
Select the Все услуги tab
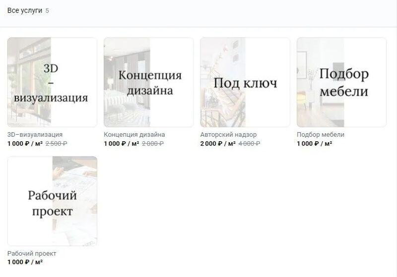coord(24,10)
